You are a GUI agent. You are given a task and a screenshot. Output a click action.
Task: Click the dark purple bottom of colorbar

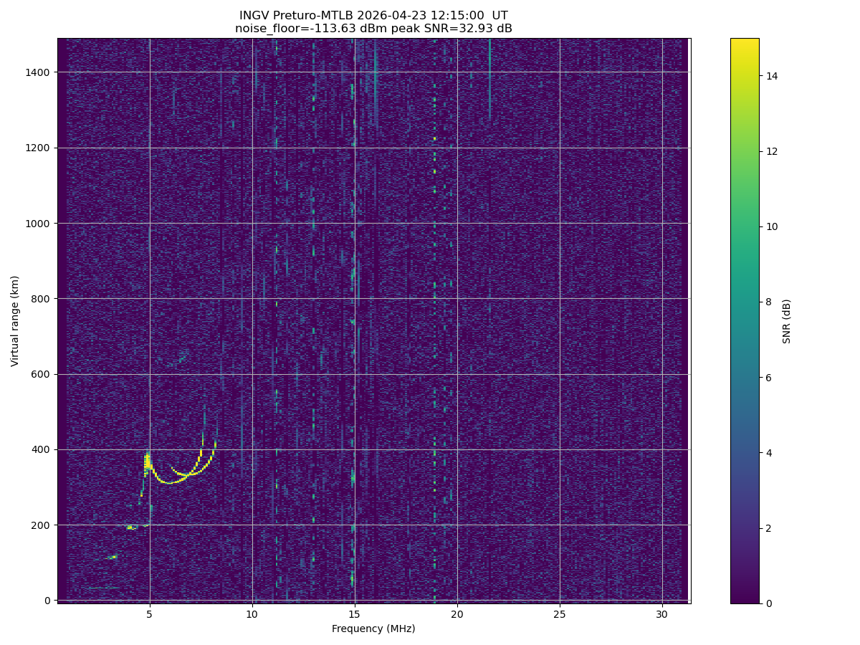pos(744,599)
